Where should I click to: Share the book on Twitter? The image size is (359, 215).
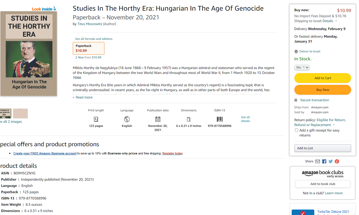331,161
